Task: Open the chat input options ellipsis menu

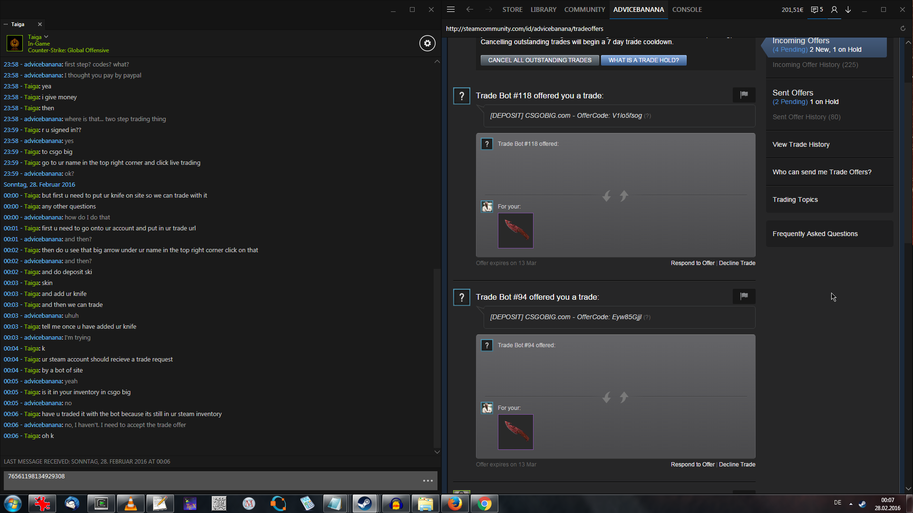Action: tap(427, 481)
